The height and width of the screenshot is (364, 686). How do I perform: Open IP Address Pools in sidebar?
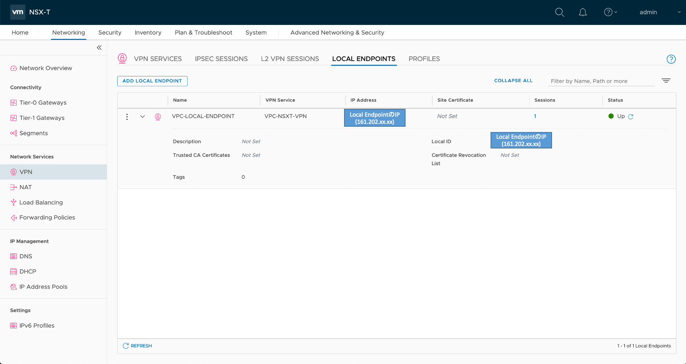point(43,287)
